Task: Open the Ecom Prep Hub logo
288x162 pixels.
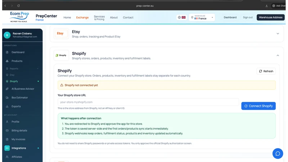Action: click(x=19, y=17)
